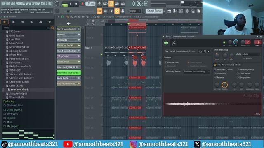The width and height of the screenshot is (264, 148).
Task: Enable Normalize precomputed effect
Action: pos(220,74)
